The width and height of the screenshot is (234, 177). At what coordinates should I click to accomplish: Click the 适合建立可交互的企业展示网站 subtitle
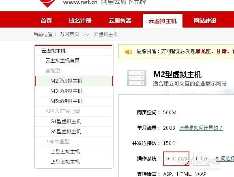(x=190, y=83)
